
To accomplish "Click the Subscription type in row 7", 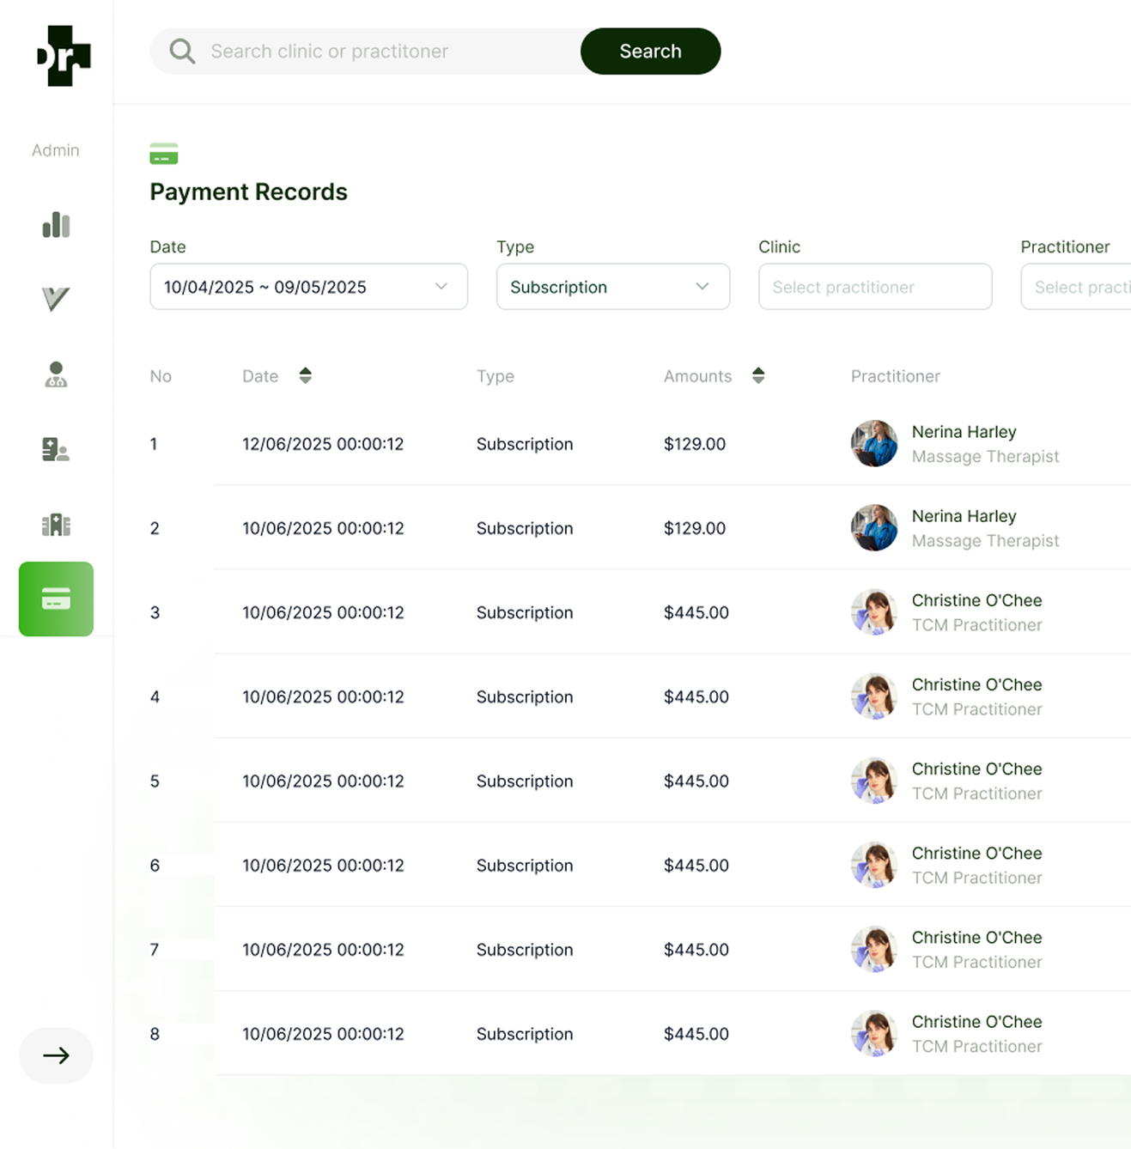I will pos(525,950).
